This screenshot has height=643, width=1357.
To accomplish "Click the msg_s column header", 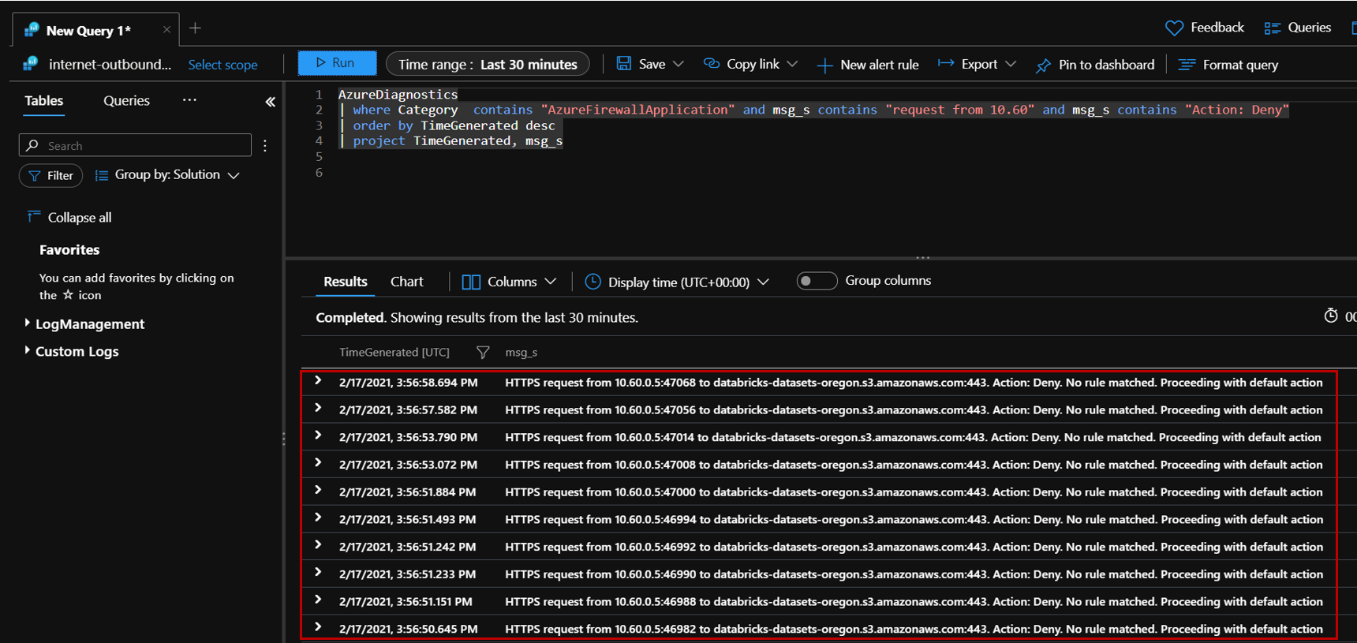I will point(521,353).
